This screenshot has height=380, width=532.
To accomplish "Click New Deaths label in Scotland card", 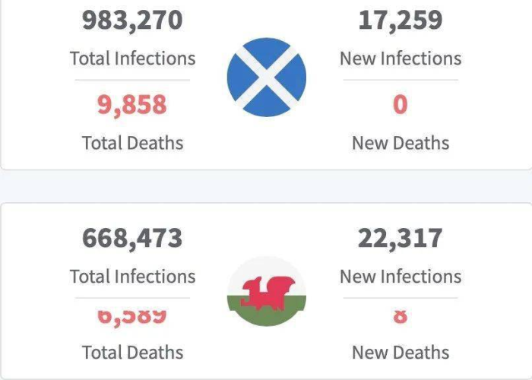I will pyautogui.click(x=401, y=143).
